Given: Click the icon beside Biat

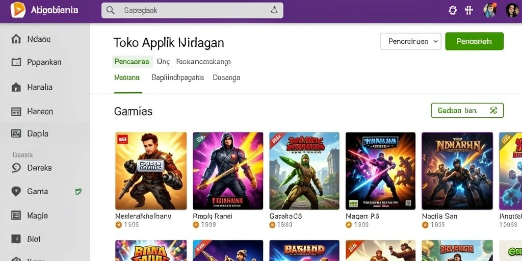Looking at the screenshot, I should click(16, 239).
